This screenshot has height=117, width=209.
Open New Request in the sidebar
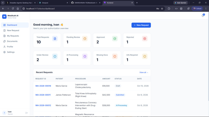15,30
